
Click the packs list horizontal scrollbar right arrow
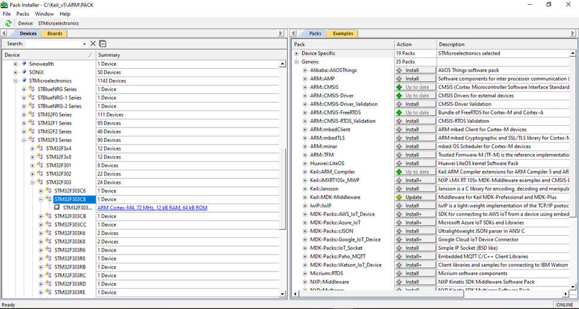pos(565,294)
